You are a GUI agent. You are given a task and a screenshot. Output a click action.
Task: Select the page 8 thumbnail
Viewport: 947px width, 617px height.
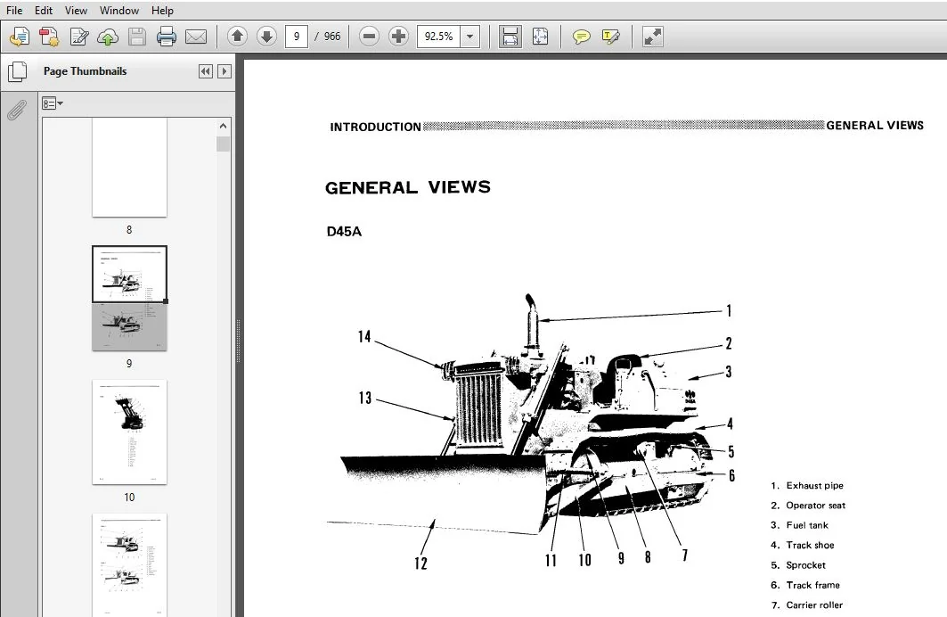click(129, 168)
